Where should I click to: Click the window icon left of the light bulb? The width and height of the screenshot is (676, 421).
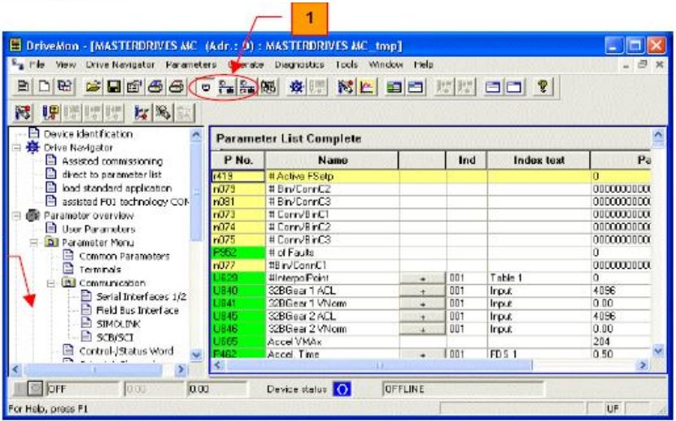point(513,87)
